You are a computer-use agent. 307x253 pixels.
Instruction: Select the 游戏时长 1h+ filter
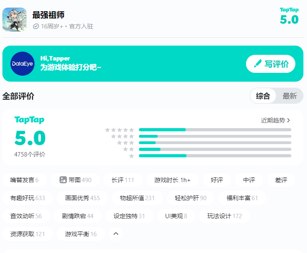[172, 180]
